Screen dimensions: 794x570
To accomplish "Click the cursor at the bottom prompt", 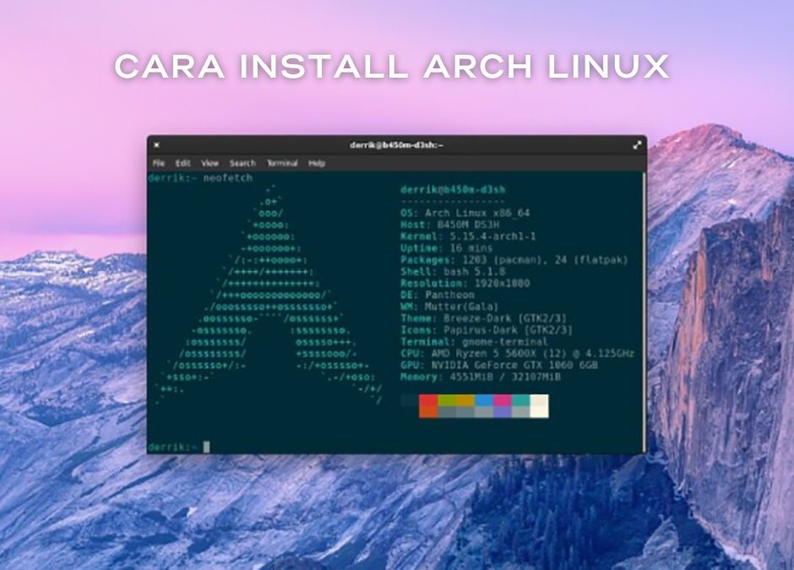I will (x=206, y=446).
